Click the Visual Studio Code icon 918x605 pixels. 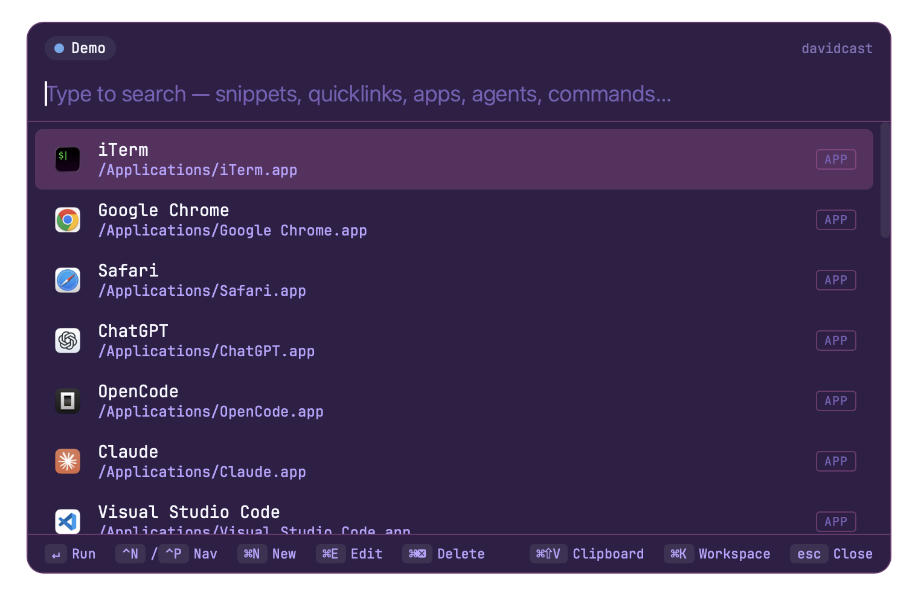68,522
